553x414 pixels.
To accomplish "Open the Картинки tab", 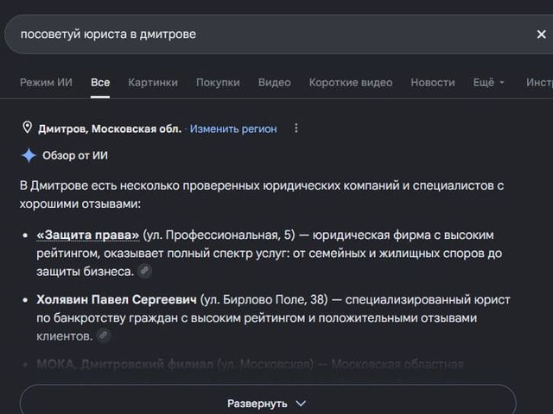I will (x=153, y=83).
